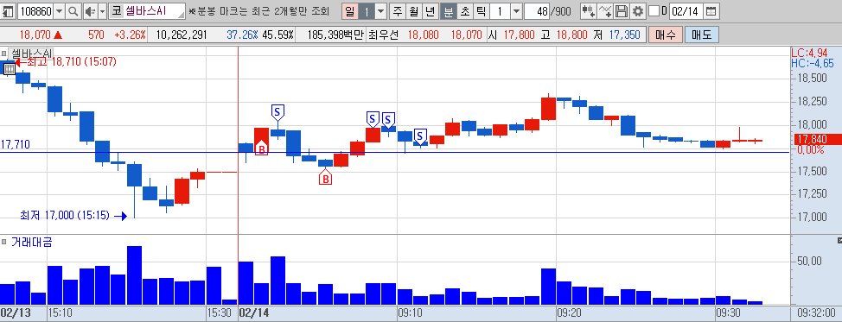Image resolution: width=842 pixels, height=322 pixels.
Task: Expand the dropdown next to the speaker icon
Action: pyautogui.click(x=102, y=10)
